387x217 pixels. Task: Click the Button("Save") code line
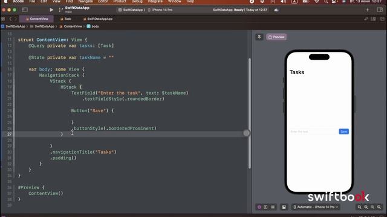pyautogui.click(x=93, y=111)
